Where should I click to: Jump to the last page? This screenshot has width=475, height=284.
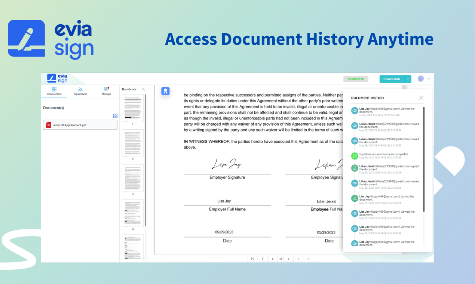(309, 259)
